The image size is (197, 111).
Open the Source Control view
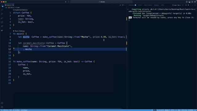click(x=2, y=14)
